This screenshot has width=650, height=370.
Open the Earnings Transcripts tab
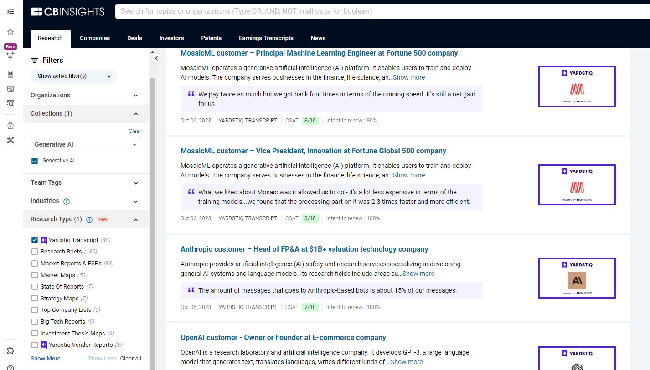pos(266,38)
